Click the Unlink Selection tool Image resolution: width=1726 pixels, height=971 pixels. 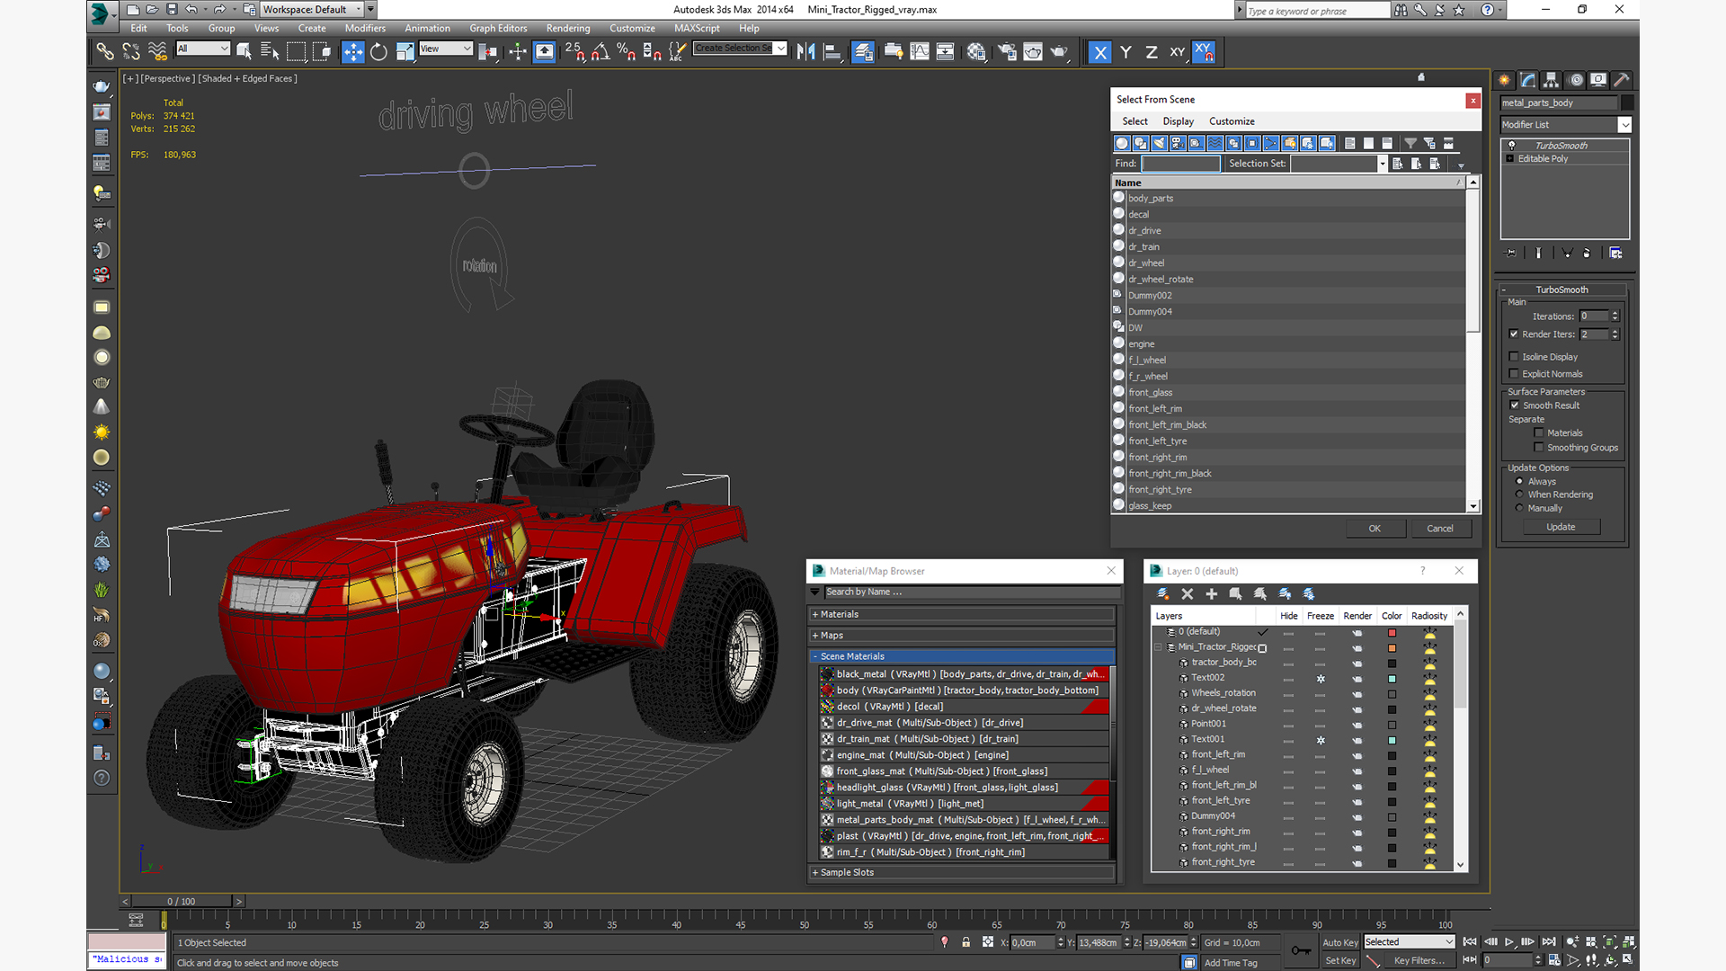pos(131,52)
